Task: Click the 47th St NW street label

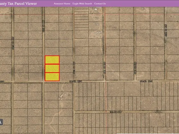Action: (x=166, y=30)
